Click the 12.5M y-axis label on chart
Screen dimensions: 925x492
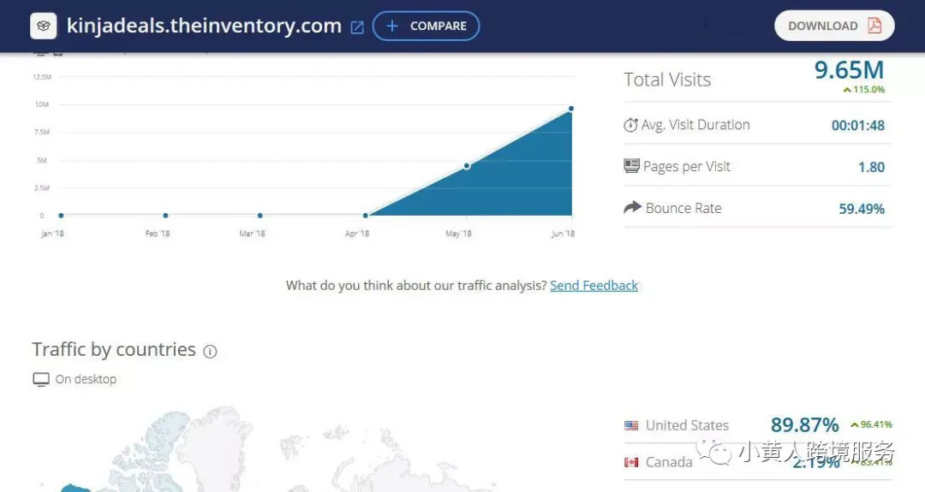[42, 77]
